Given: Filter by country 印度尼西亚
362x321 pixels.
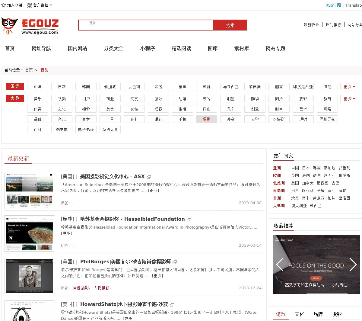Looking at the screenshot, I should tap(303, 87).
